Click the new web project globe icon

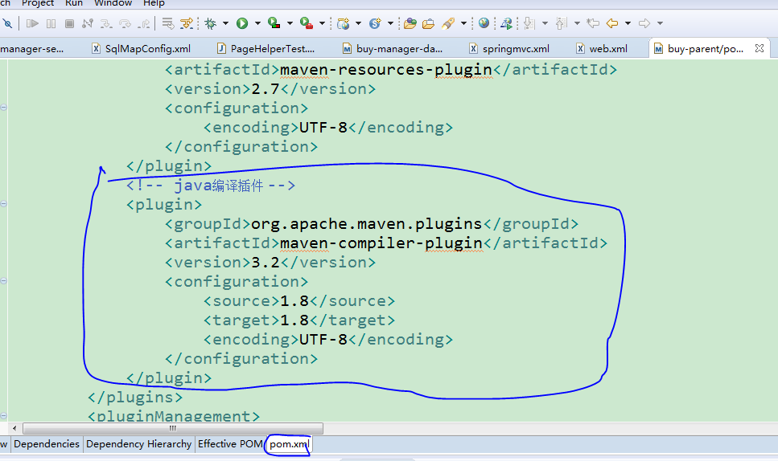coord(343,23)
